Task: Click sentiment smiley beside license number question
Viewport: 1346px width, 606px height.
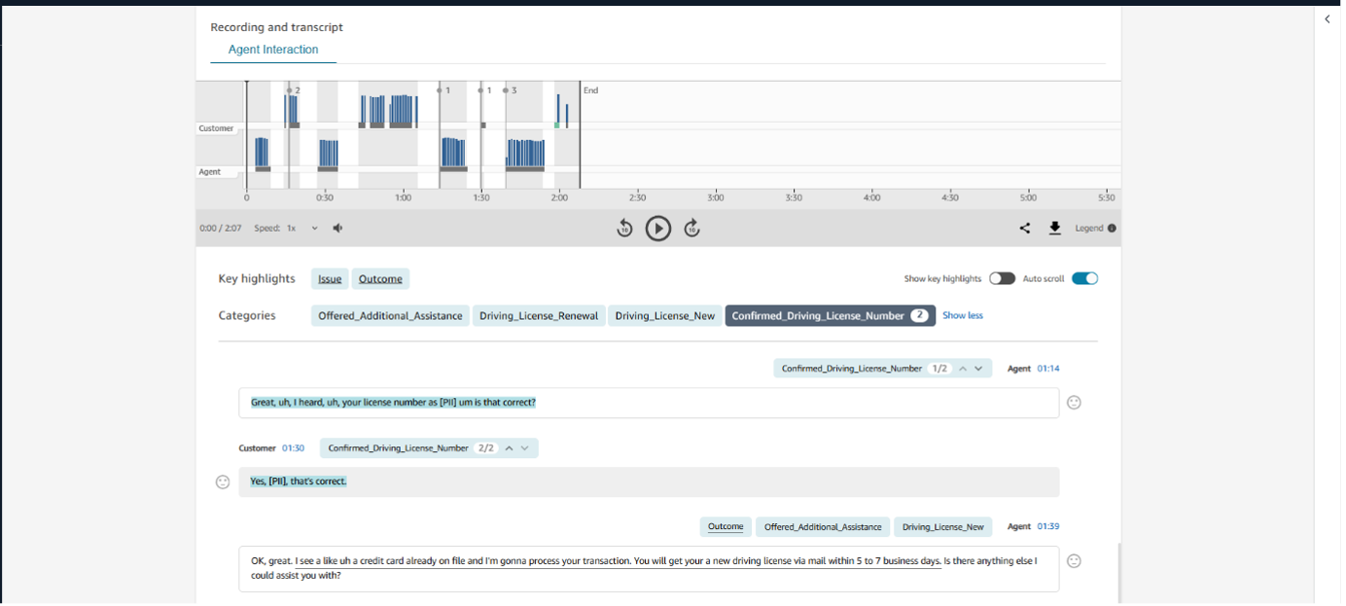Action: [x=1074, y=403]
